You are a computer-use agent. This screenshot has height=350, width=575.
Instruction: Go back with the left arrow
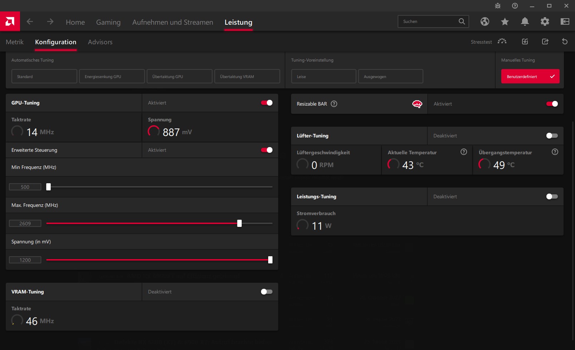(x=30, y=21)
